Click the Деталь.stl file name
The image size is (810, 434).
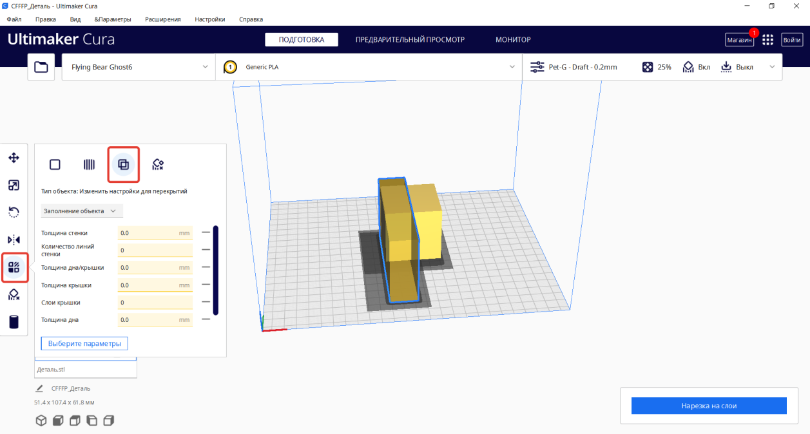[x=51, y=370]
